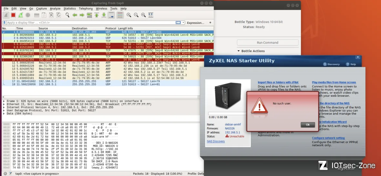Image resolution: width=381 pixels, height=176 pixels.
Task: Toggle packet list colorization rules
Action: pyautogui.click(x=120, y=15)
